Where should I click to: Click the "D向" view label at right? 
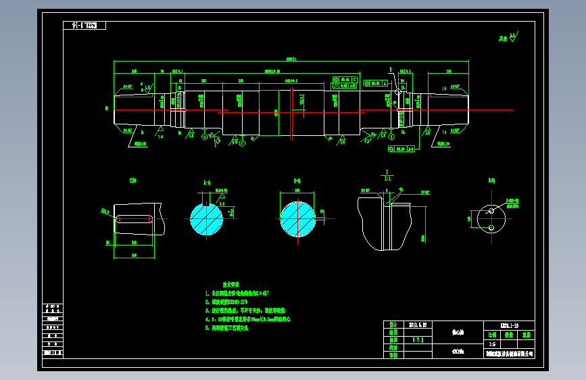491,181
